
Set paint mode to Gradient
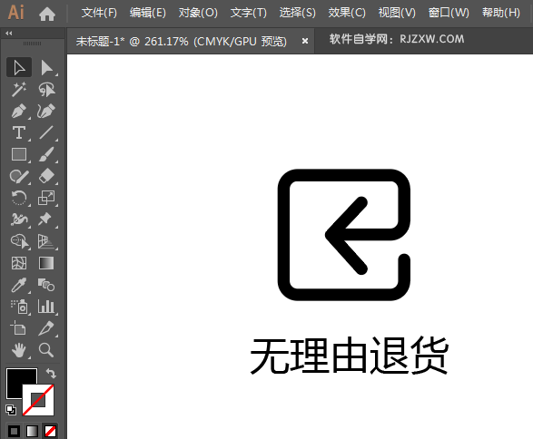pyautogui.click(x=32, y=431)
